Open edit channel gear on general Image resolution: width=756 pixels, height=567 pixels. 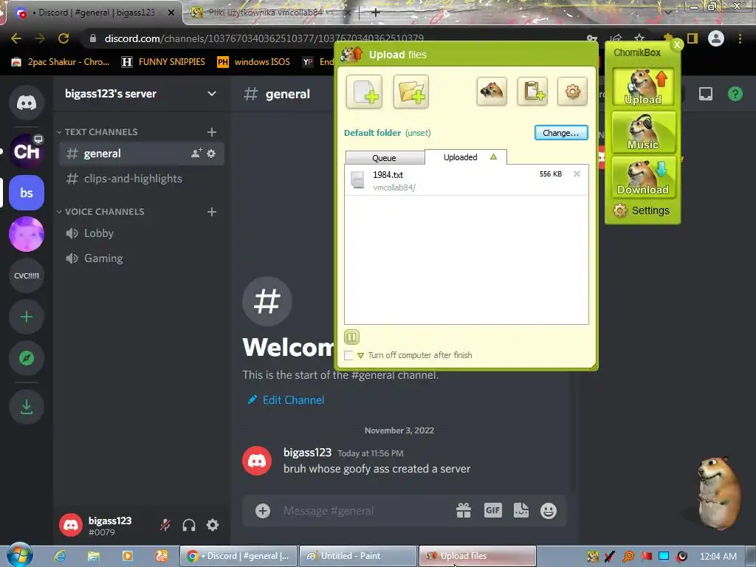coord(211,154)
